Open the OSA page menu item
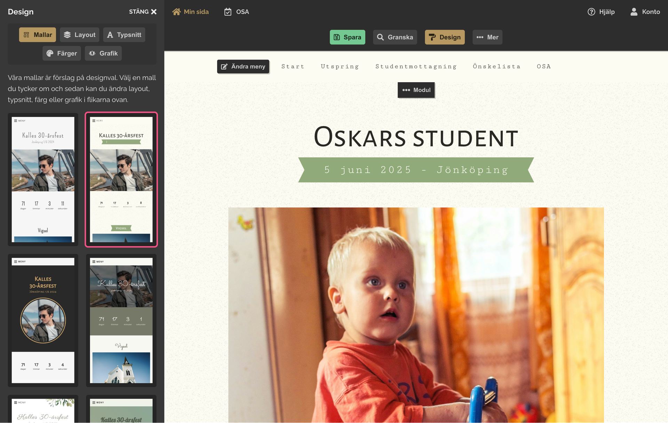 pos(544,66)
